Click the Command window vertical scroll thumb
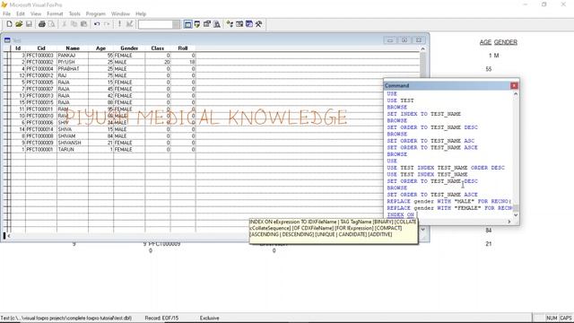This screenshot has width=574, height=323. [x=516, y=208]
